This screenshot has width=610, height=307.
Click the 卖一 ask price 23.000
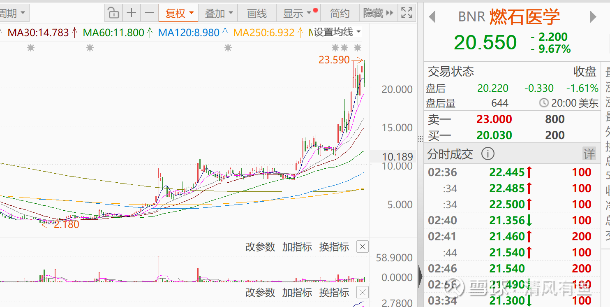(x=494, y=119)
